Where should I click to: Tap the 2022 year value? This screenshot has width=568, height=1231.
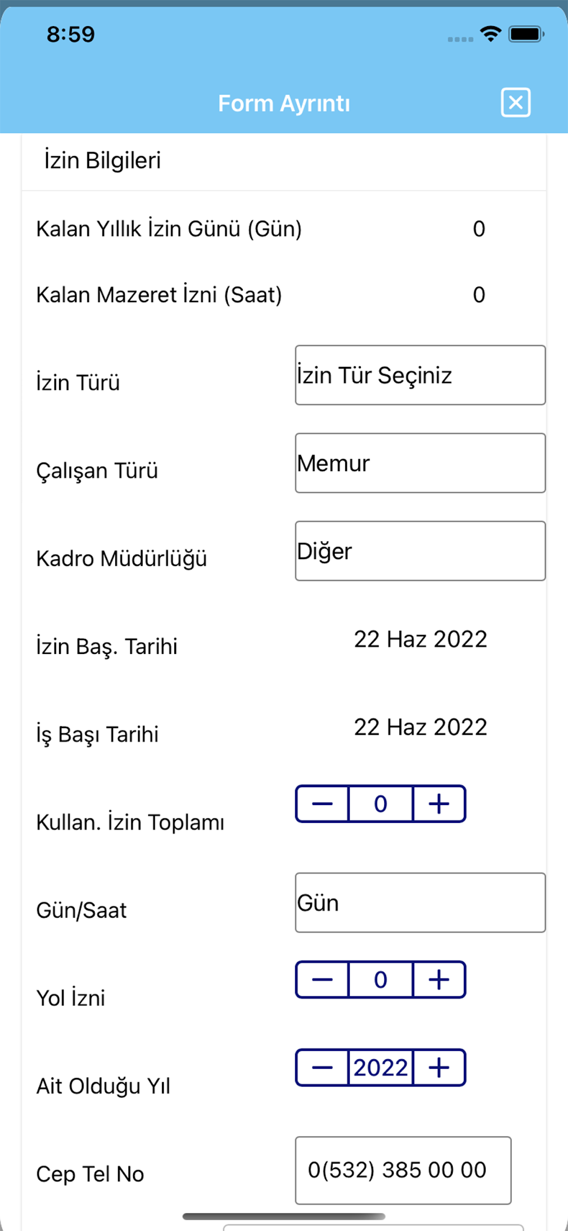pyautogui.click(x=380, y=1068)
